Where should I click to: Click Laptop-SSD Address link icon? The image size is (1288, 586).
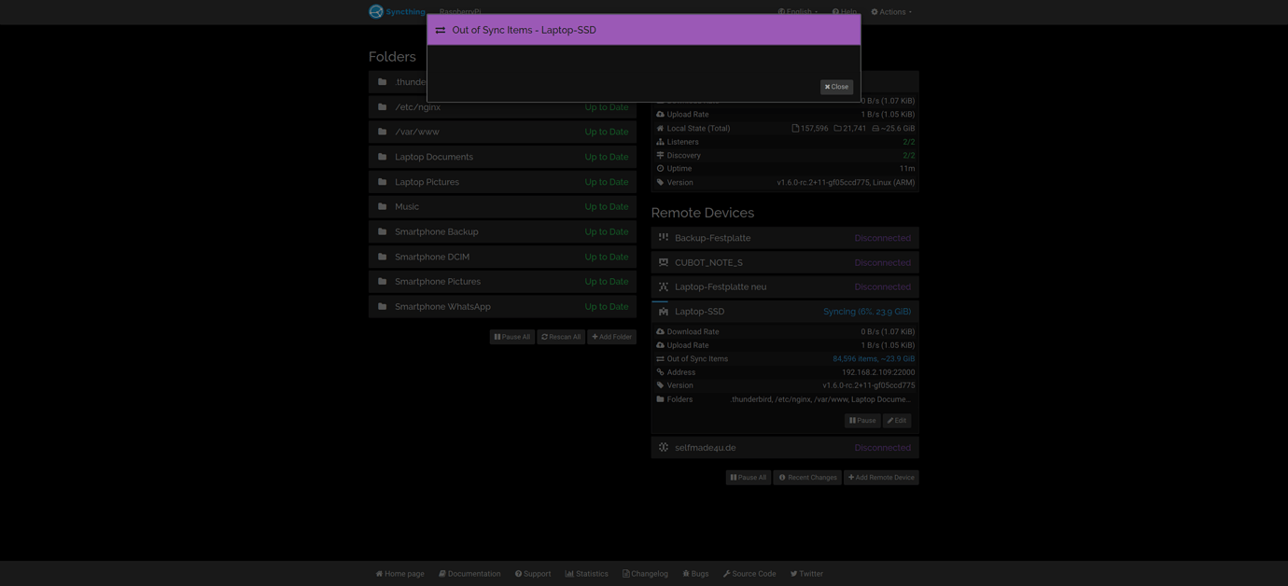point(660,372)
